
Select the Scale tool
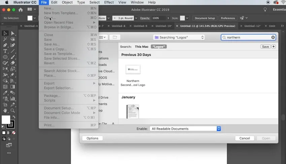[12, 69]
